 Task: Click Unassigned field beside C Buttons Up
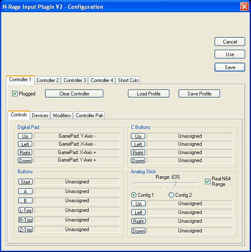coord(190,136)
